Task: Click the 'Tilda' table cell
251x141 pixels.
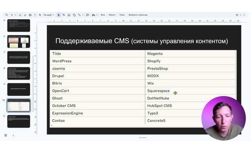Action: point(97,54)
